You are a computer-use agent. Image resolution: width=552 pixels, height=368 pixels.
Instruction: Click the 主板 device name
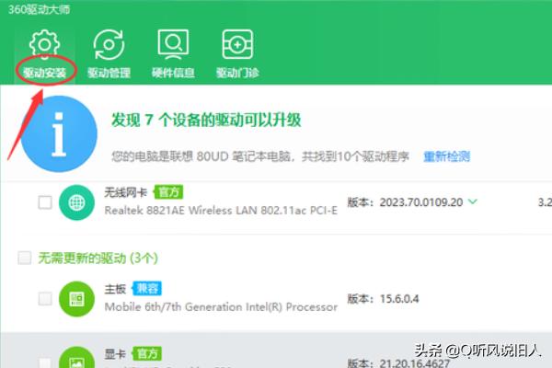click(115, 289)
